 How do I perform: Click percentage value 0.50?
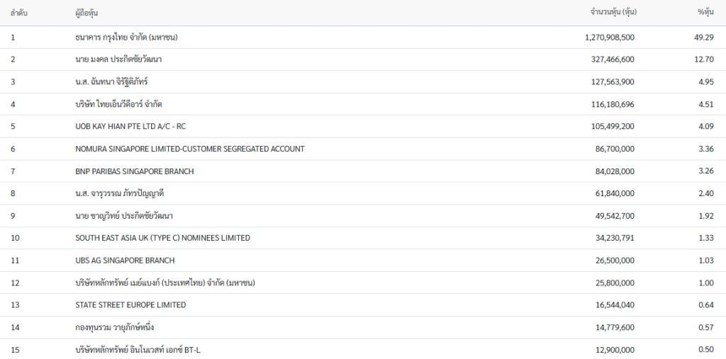coord(706,350)
